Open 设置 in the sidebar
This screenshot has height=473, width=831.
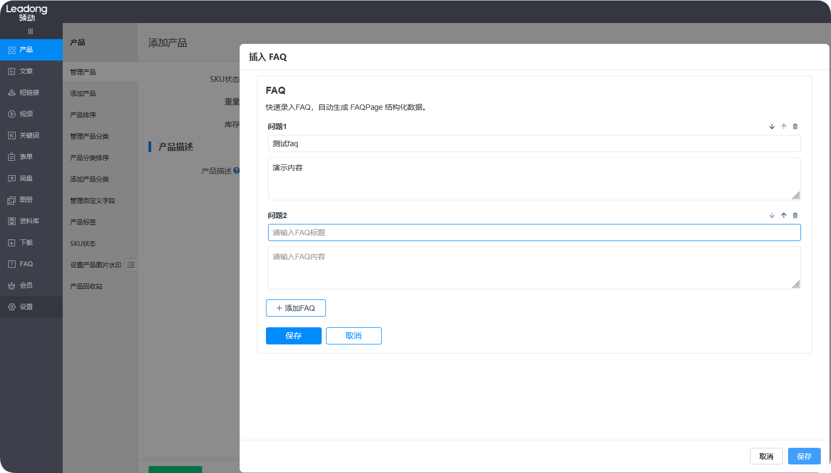pyautogui.click(x=31, y=307)
